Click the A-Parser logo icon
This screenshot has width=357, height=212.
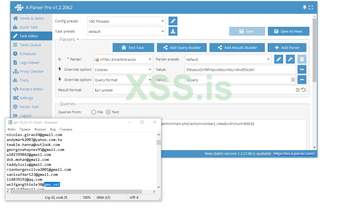[19, 7]
